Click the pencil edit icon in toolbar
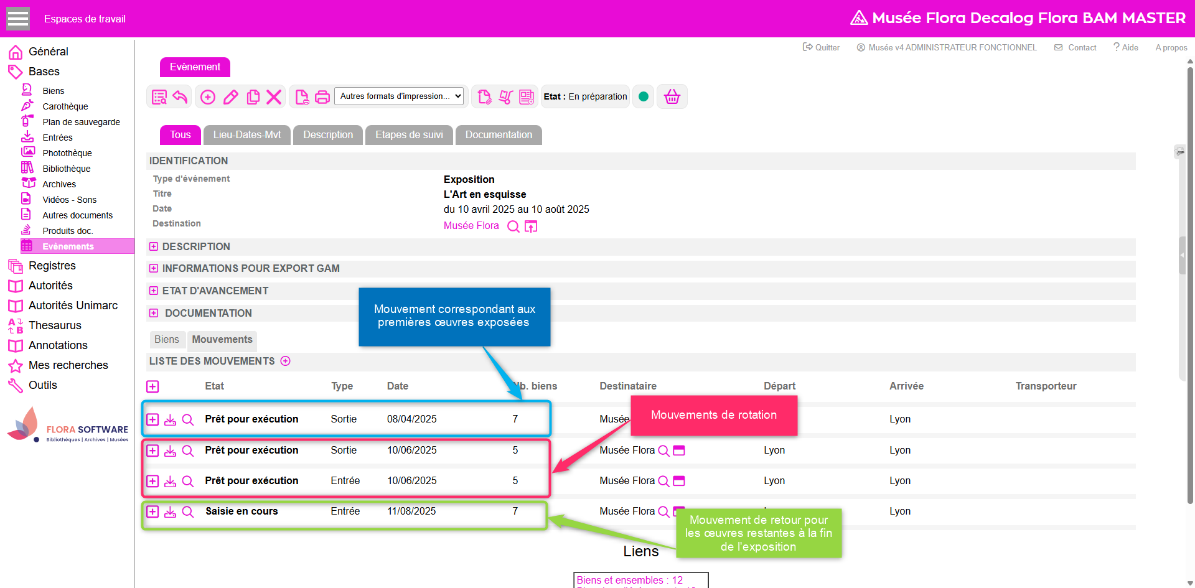Screen dimensions: 1195x588 pyautogui.click(x=231, y=97)
